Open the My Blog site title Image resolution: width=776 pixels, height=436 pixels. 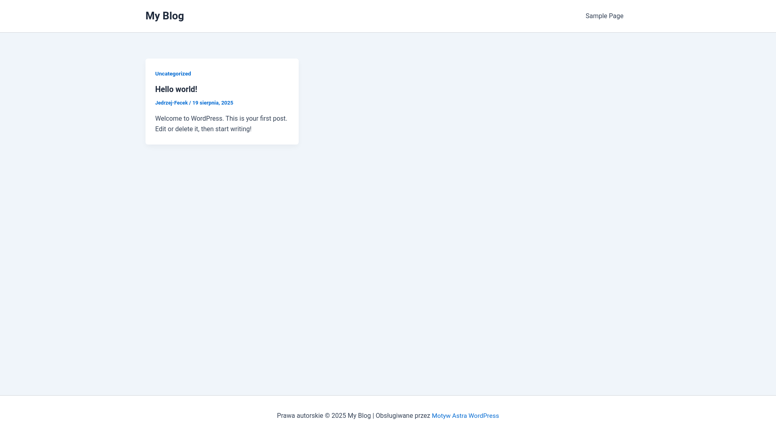tap(164, 16)
